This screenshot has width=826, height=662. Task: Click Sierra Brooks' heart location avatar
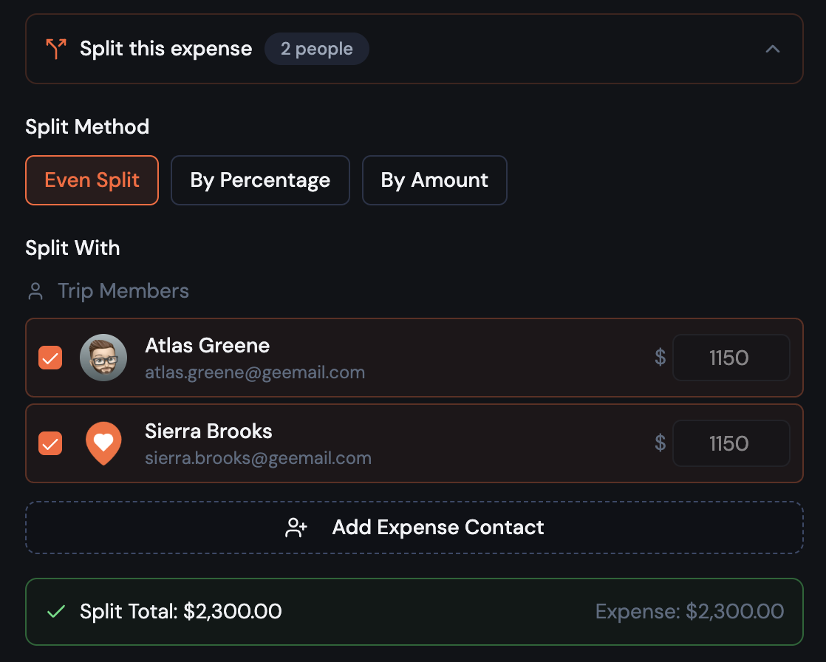104,443
